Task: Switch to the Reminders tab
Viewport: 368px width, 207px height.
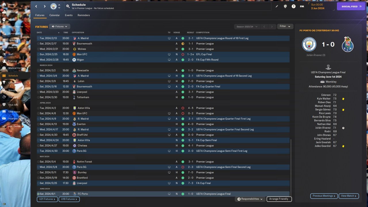Action: point(84,15)
